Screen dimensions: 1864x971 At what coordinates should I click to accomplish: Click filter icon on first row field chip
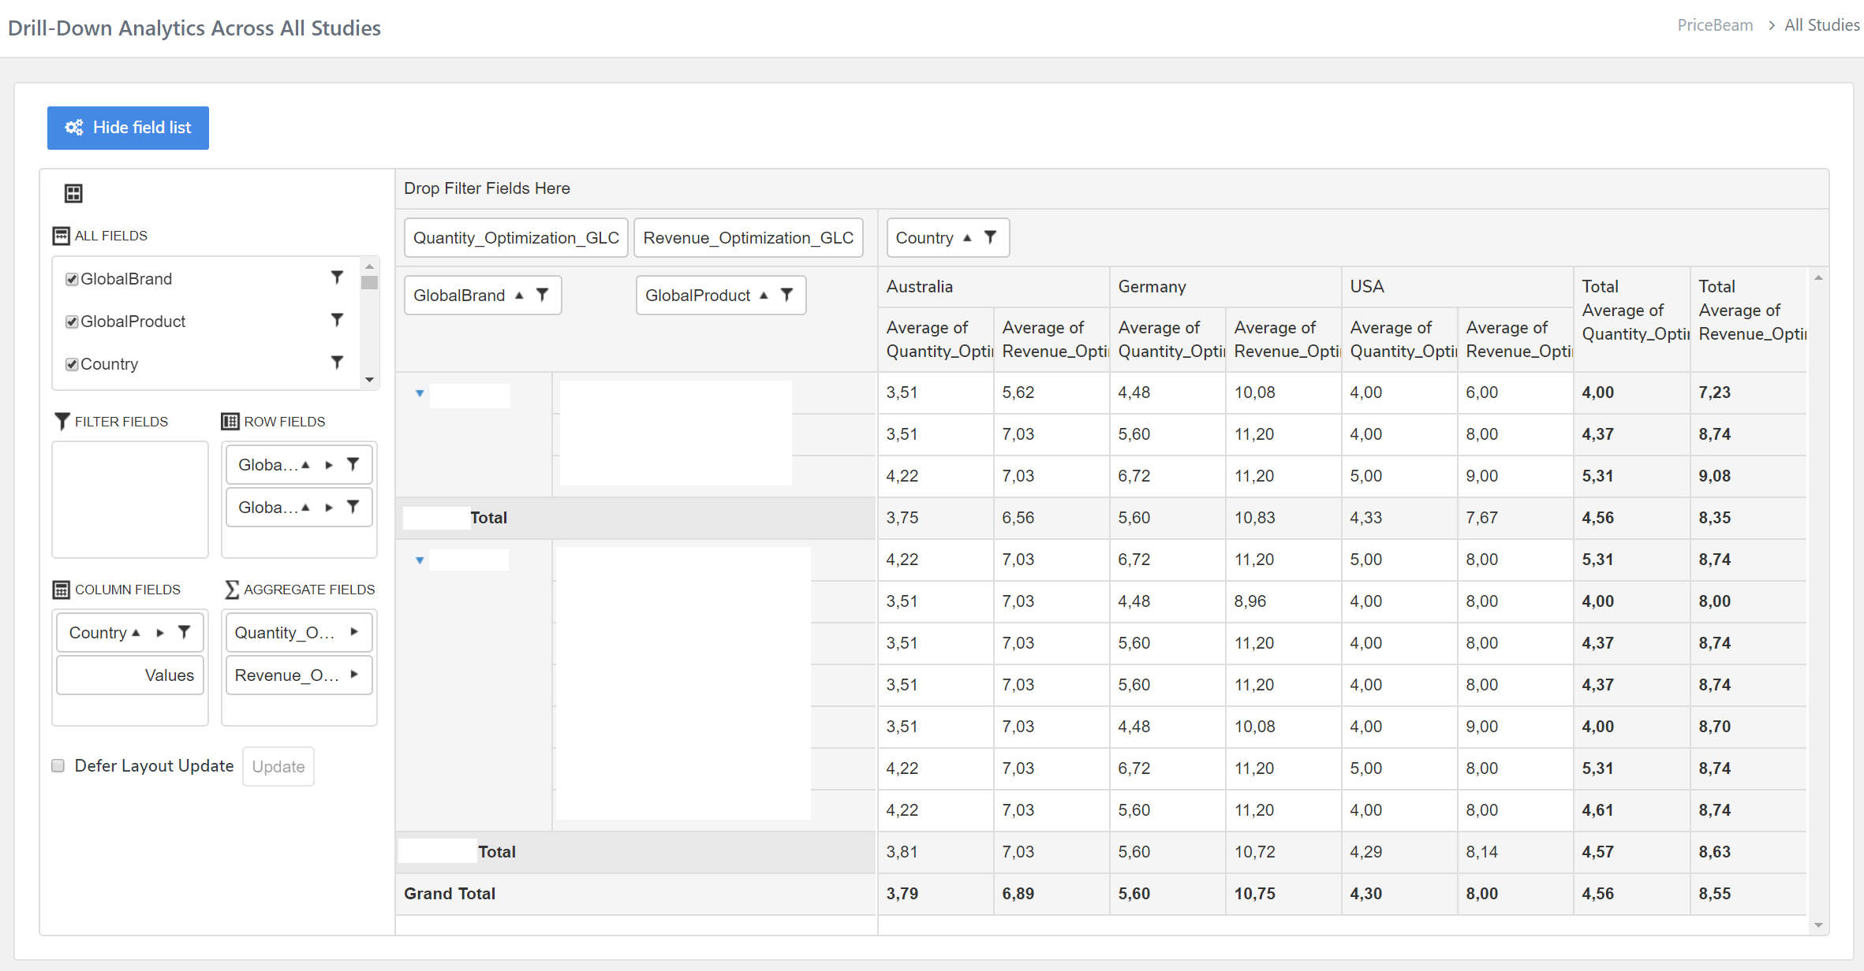tap(353, 464)
